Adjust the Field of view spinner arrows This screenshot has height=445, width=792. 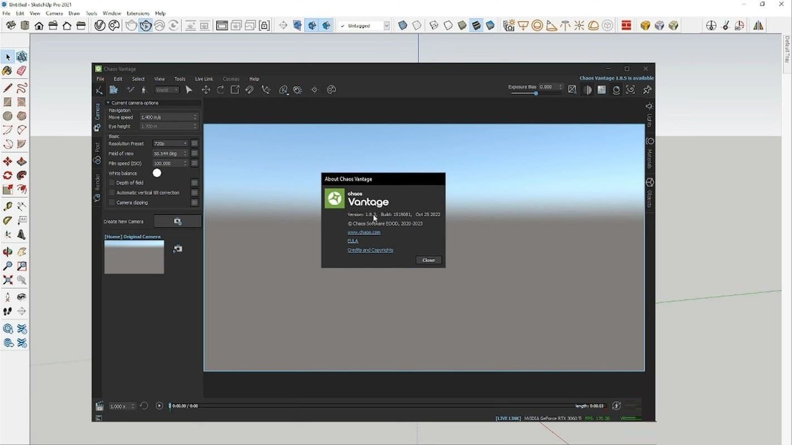[185, 154]
